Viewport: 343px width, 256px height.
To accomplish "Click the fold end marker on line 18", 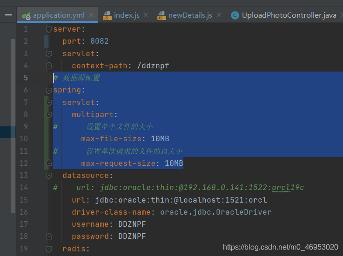I will pos(49,236).
